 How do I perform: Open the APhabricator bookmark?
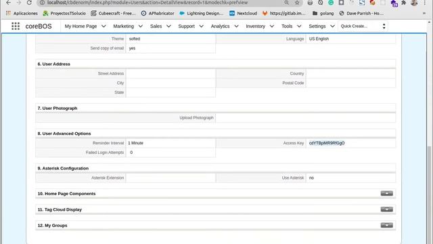158,14
